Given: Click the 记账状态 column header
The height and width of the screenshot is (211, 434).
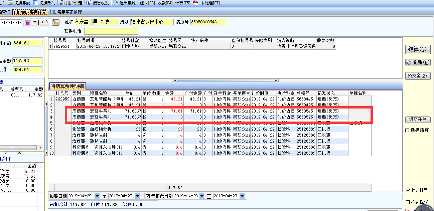Looking at the screenshot, I should click(332, 93).
